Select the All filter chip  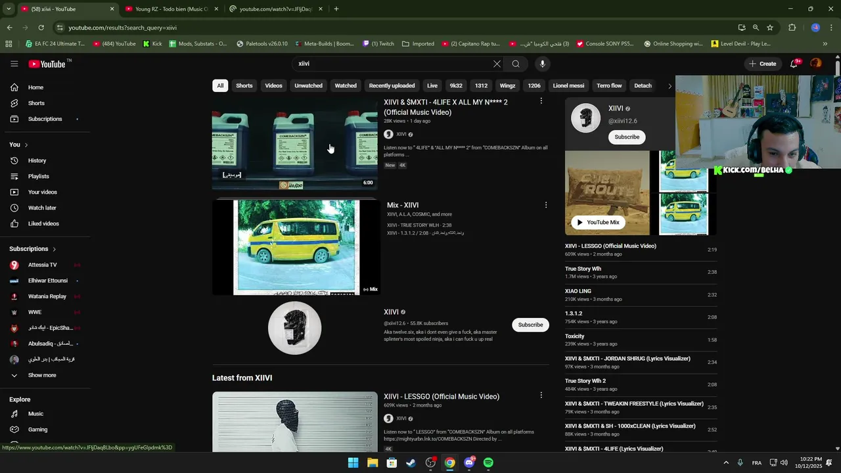220,86
